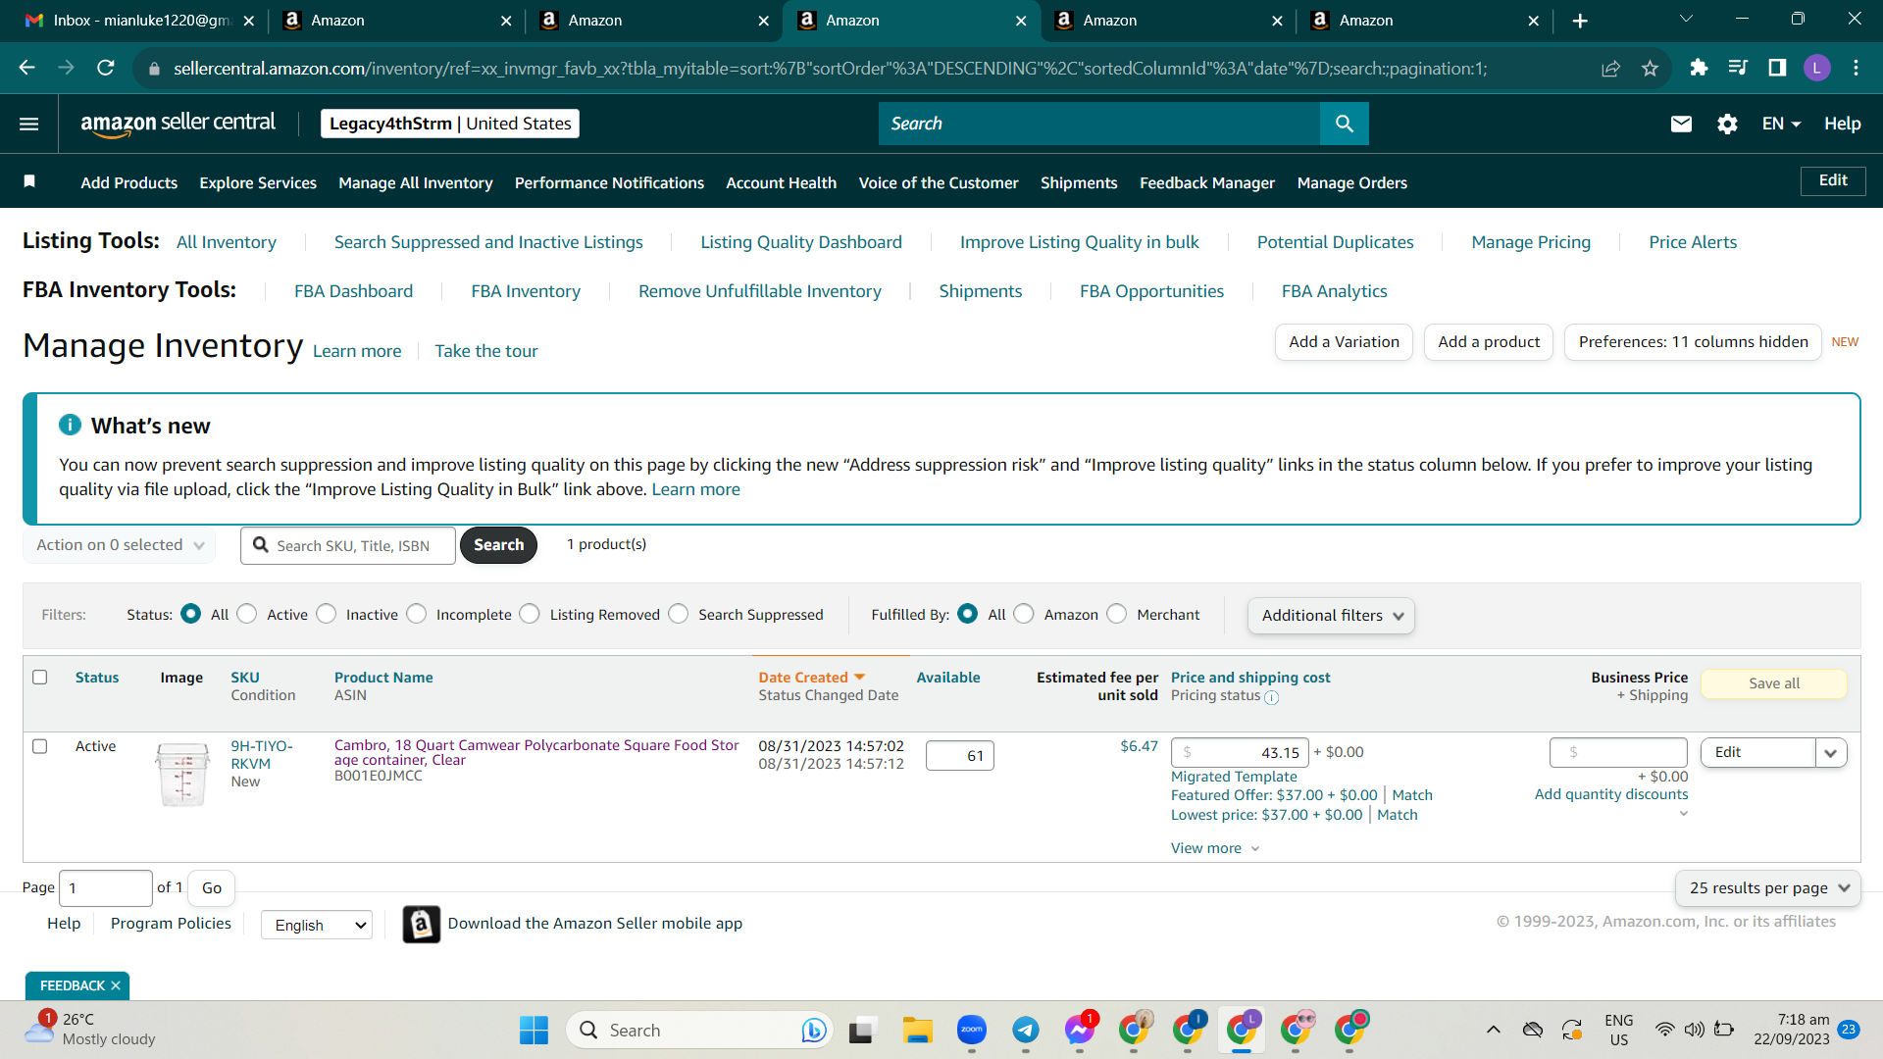Select the Listing Removed status filter
This screenshot has width=1883, height=1059.
tap(530, 614)
